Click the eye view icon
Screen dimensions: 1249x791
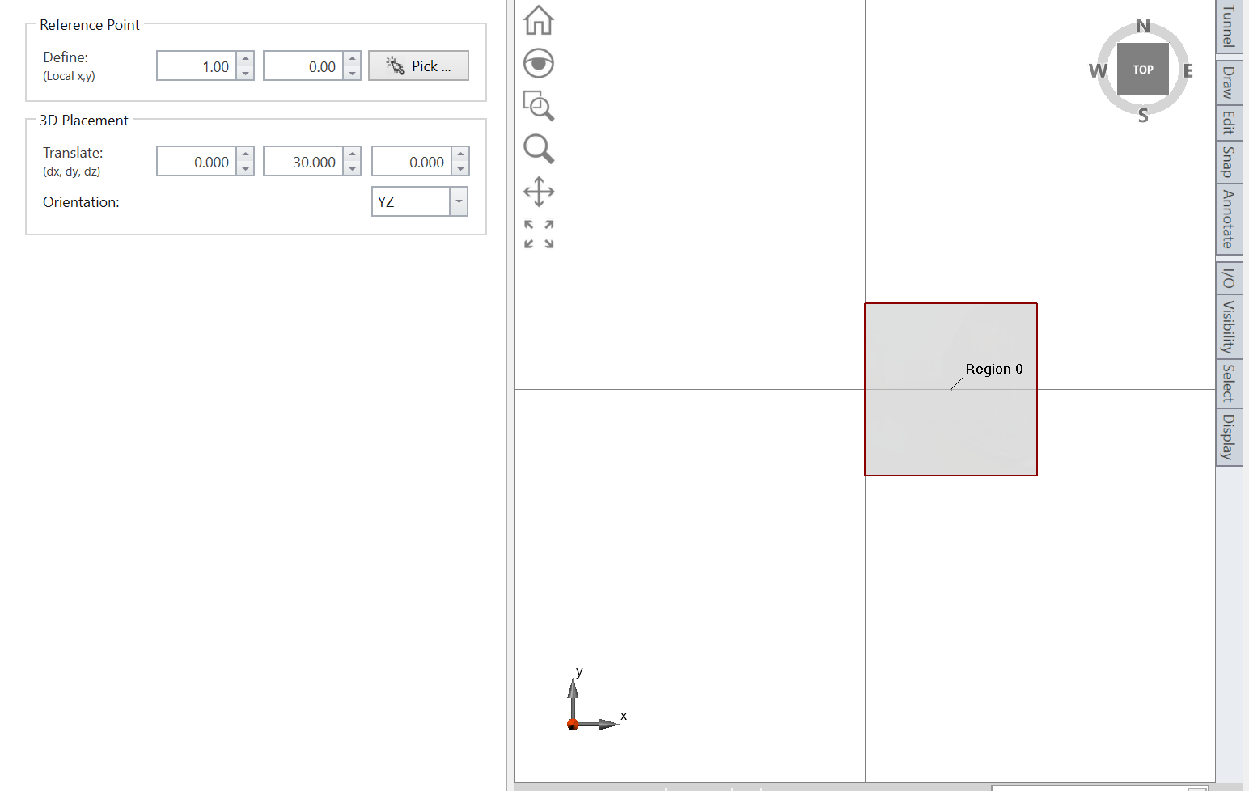click(538, 63)
